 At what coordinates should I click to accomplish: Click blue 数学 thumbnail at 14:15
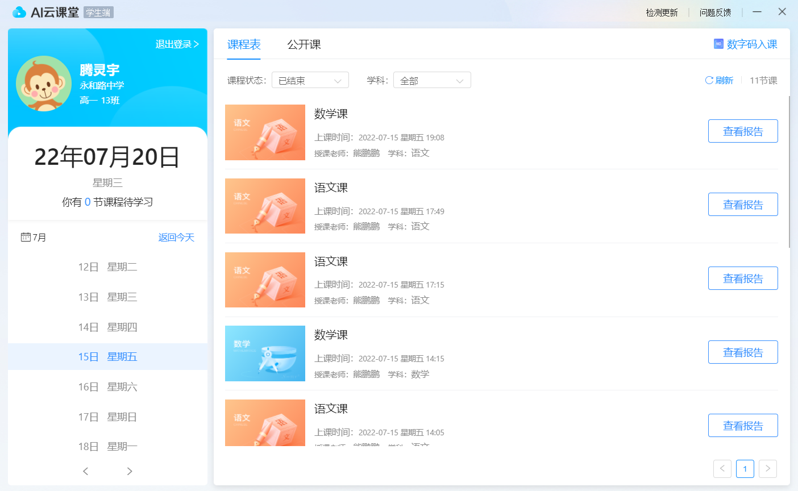(x=265, y=353)
